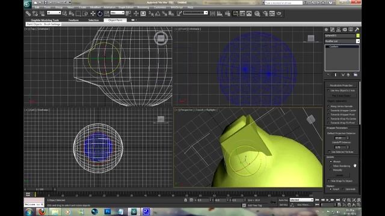
Task: Check Hide Wrap-To Object option
Action: pos(328,181)
